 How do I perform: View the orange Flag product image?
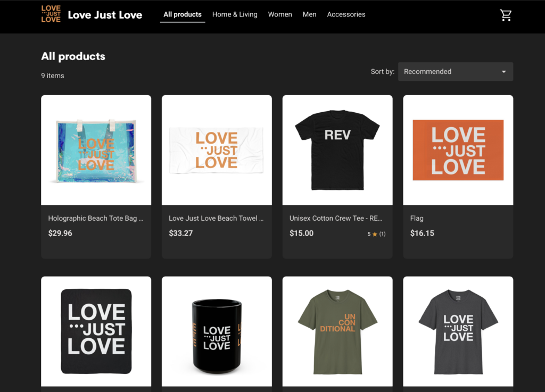coord(458,150)
